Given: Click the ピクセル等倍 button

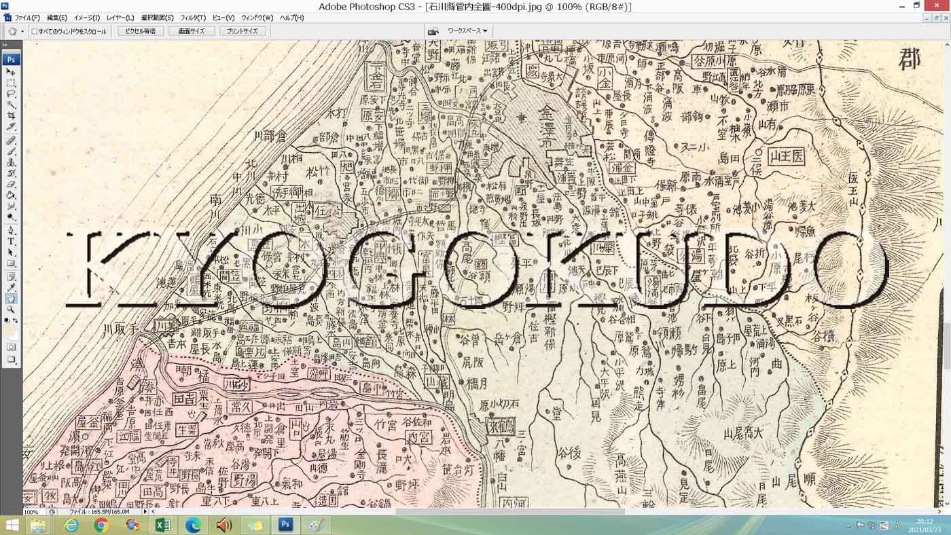Looking at the screenshot, I should 141,31.
